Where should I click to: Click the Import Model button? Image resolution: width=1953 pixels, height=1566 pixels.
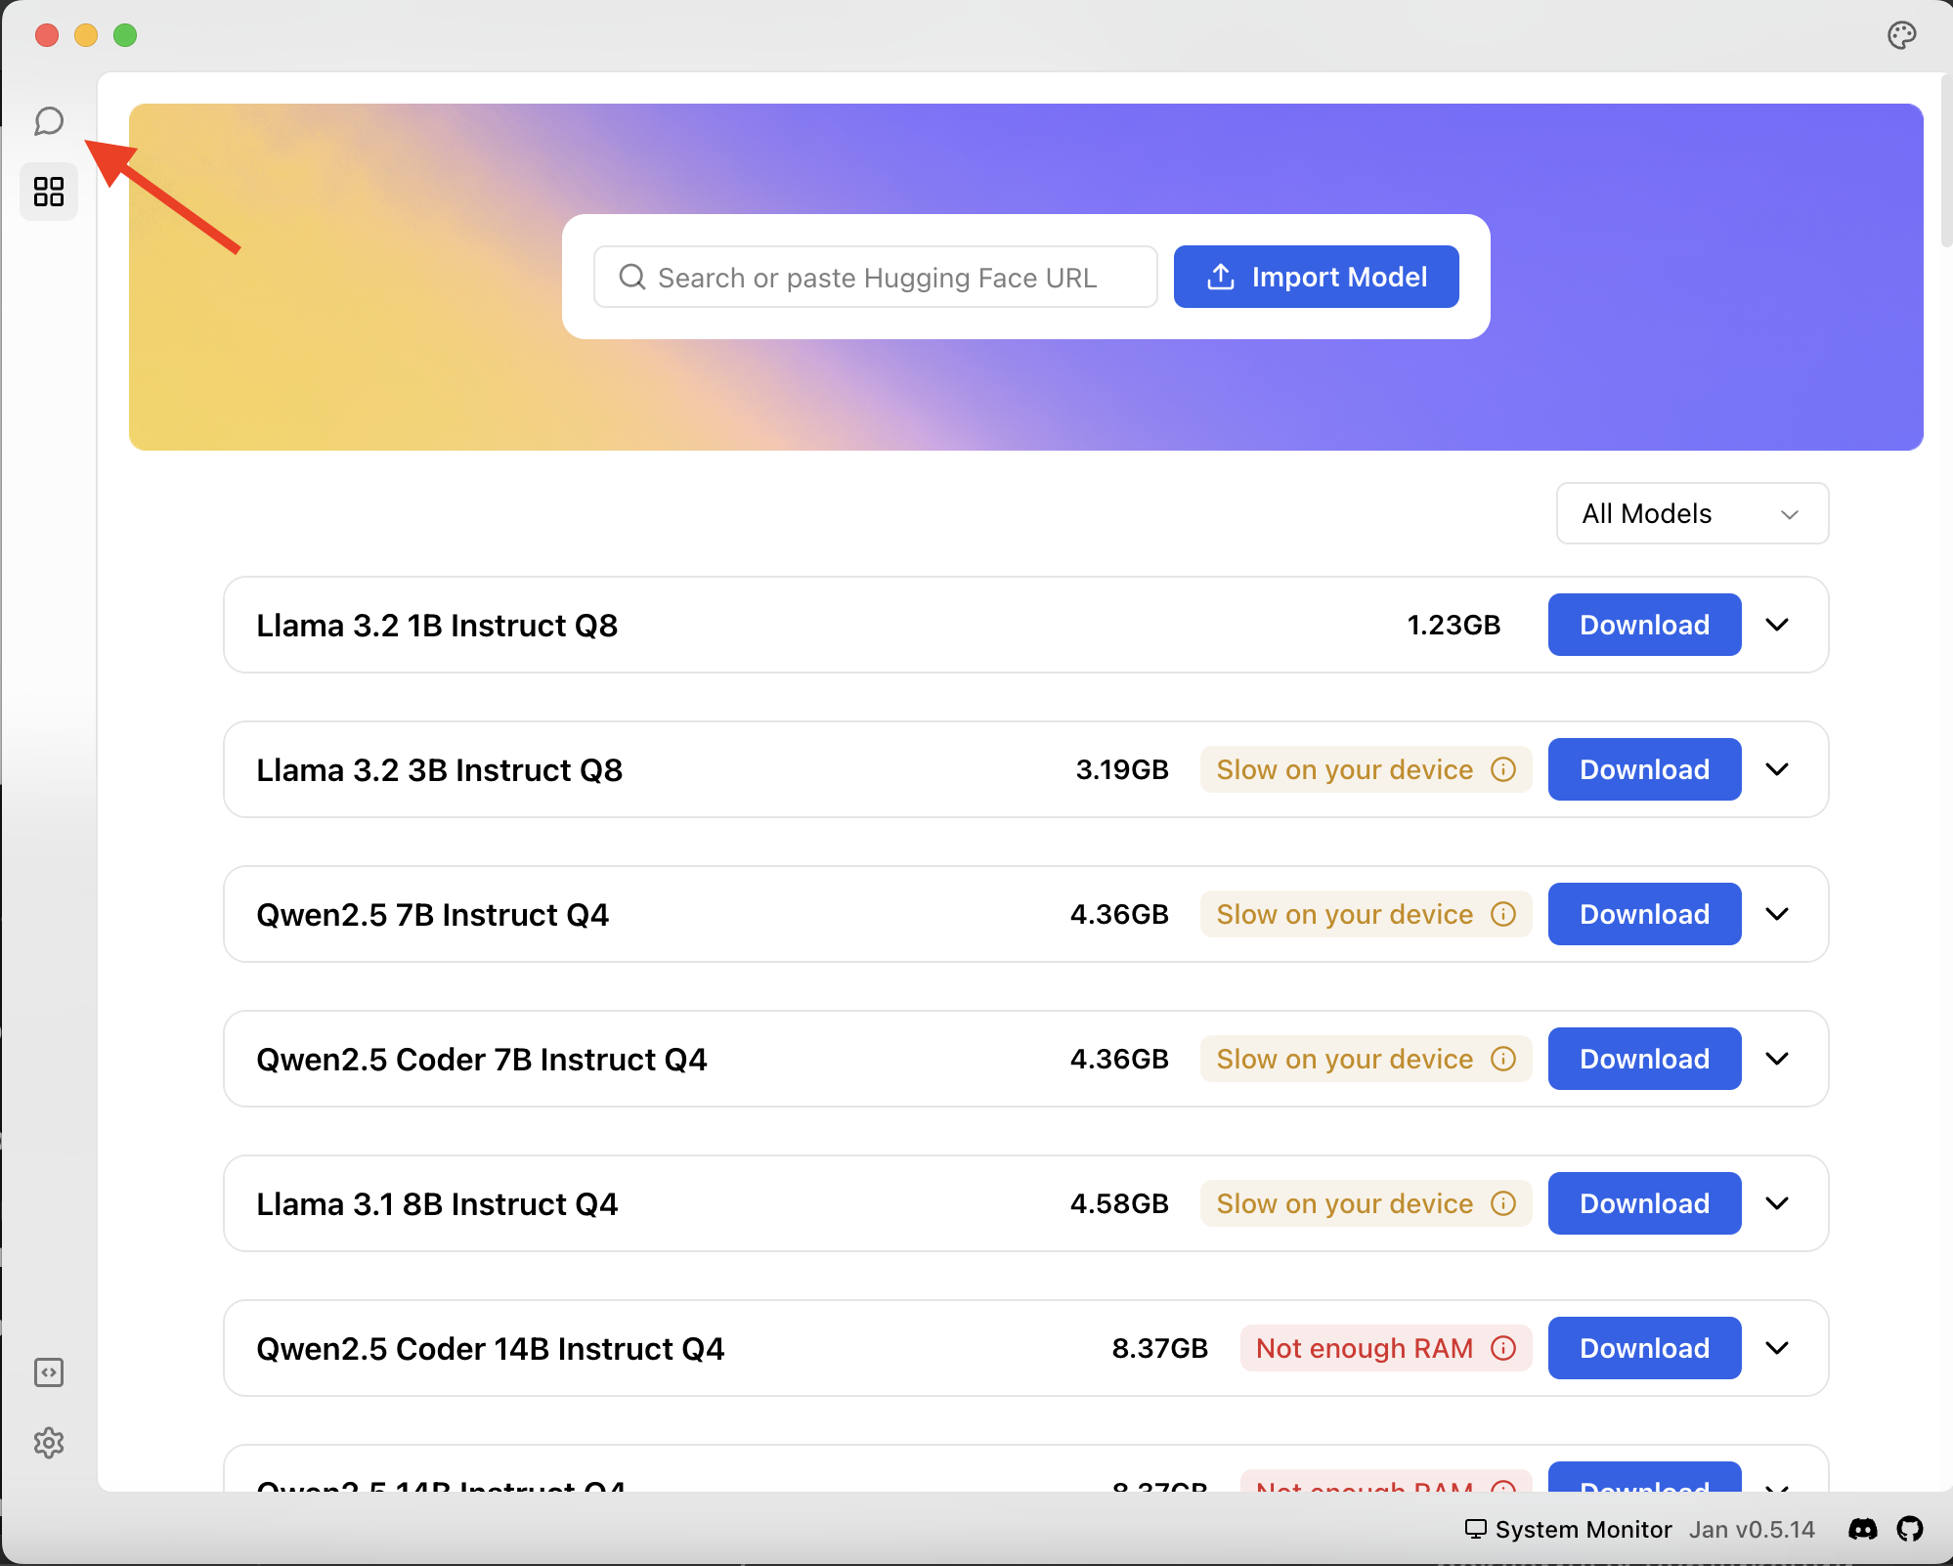1316,277
